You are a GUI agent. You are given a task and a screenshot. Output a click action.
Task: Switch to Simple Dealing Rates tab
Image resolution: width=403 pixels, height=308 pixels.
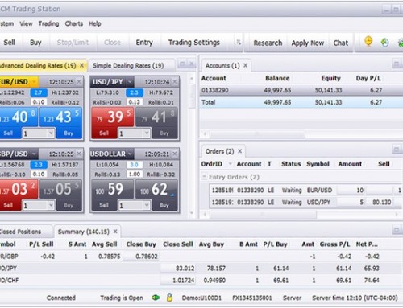(x=128, y=65)
